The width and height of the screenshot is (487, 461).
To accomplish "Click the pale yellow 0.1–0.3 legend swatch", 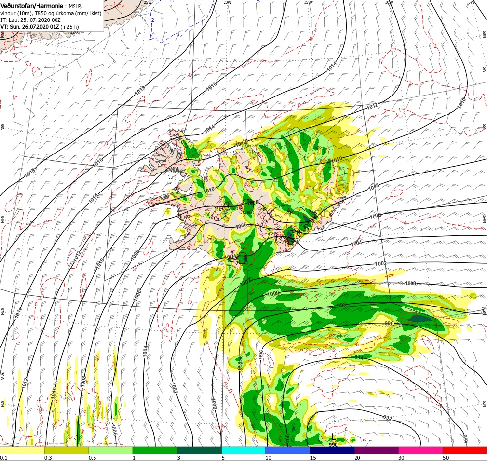I will [22, 450].
